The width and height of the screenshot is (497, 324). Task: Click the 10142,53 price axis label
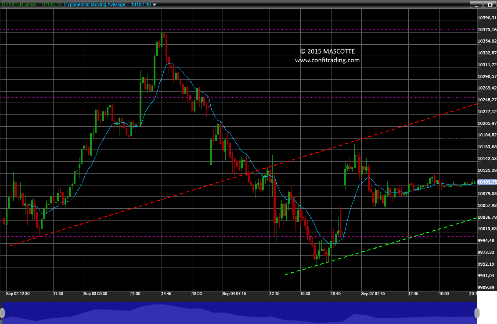(487, 158)
